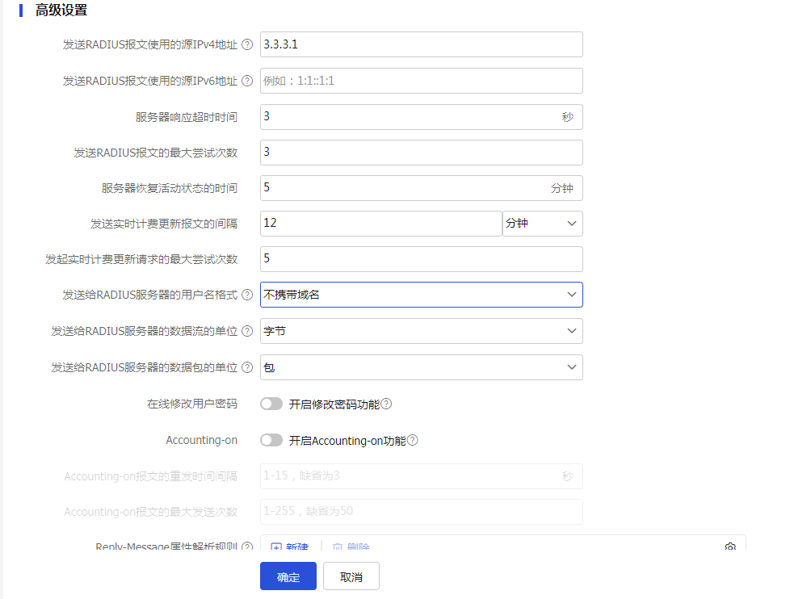This screenshot has width=811, height=599.
Task: Click help icon beside source IPv4 address label
Action: pyautogui.click(x=247, y=45)
